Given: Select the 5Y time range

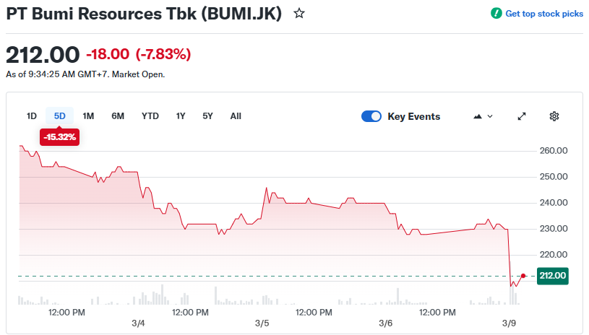Looking at the screenshot, I should [x=208, y=116].
